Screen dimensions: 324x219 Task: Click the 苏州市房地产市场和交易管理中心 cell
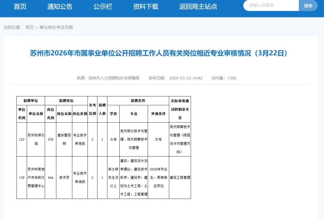click(36, 178)
